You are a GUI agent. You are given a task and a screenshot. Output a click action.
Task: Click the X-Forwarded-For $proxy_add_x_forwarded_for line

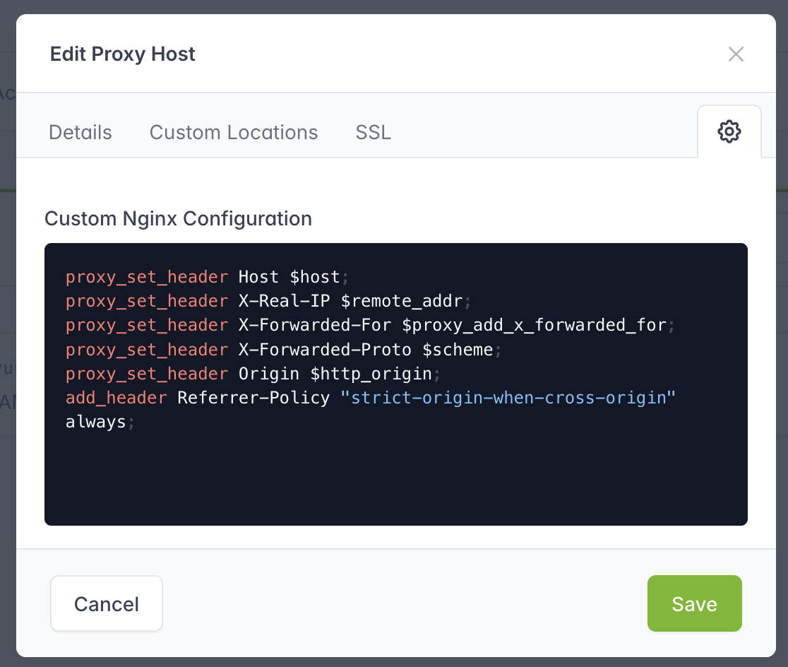(x=370, y=325)
